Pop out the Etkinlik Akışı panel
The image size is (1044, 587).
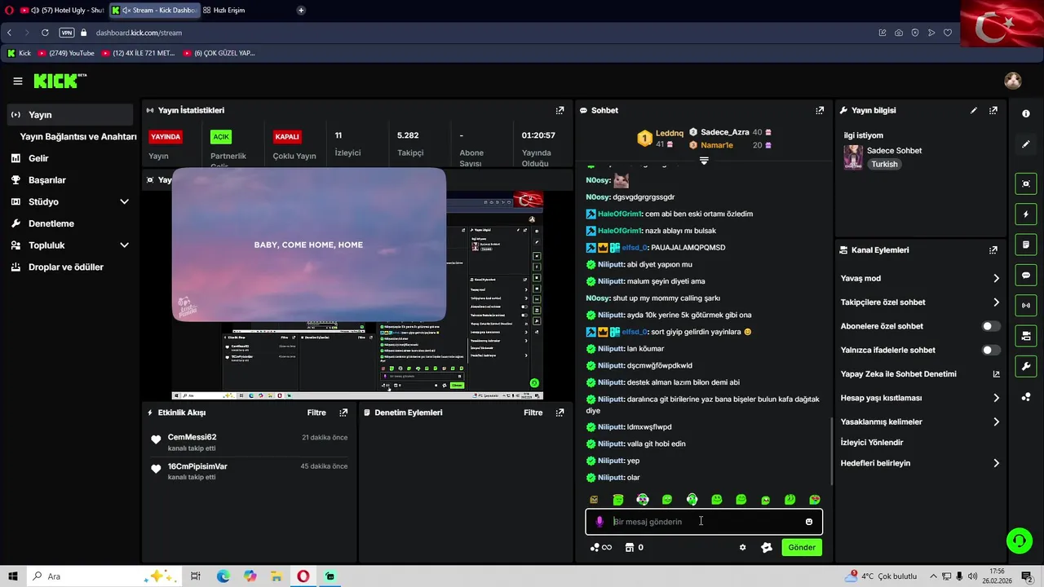(343, 413)
